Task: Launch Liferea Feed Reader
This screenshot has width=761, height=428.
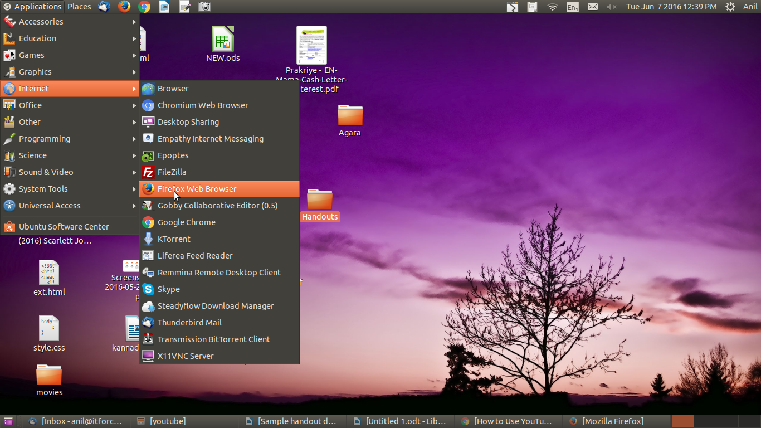Action: pos(219,256)
